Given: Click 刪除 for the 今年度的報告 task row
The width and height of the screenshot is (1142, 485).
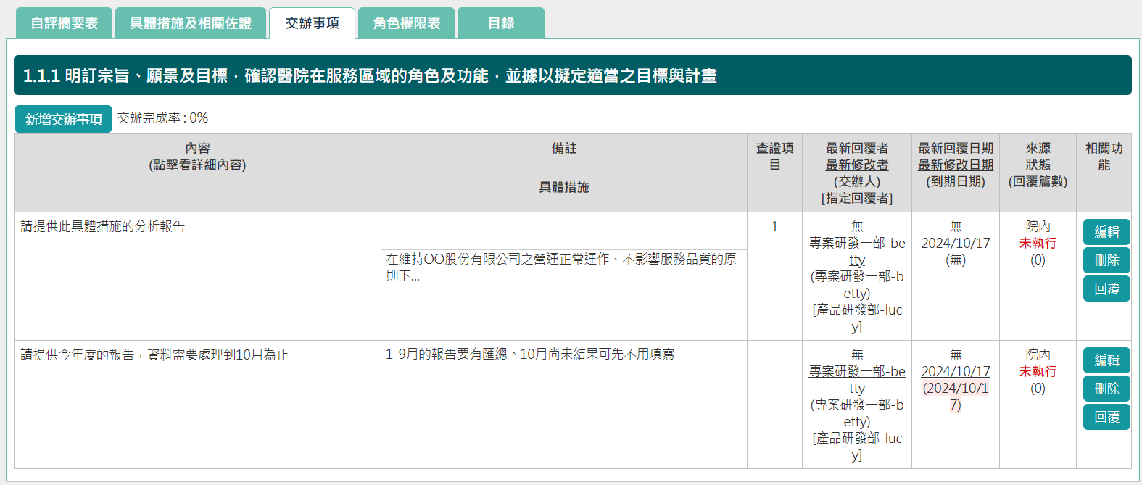Looking at the screenshot, I should (1106, 389).
